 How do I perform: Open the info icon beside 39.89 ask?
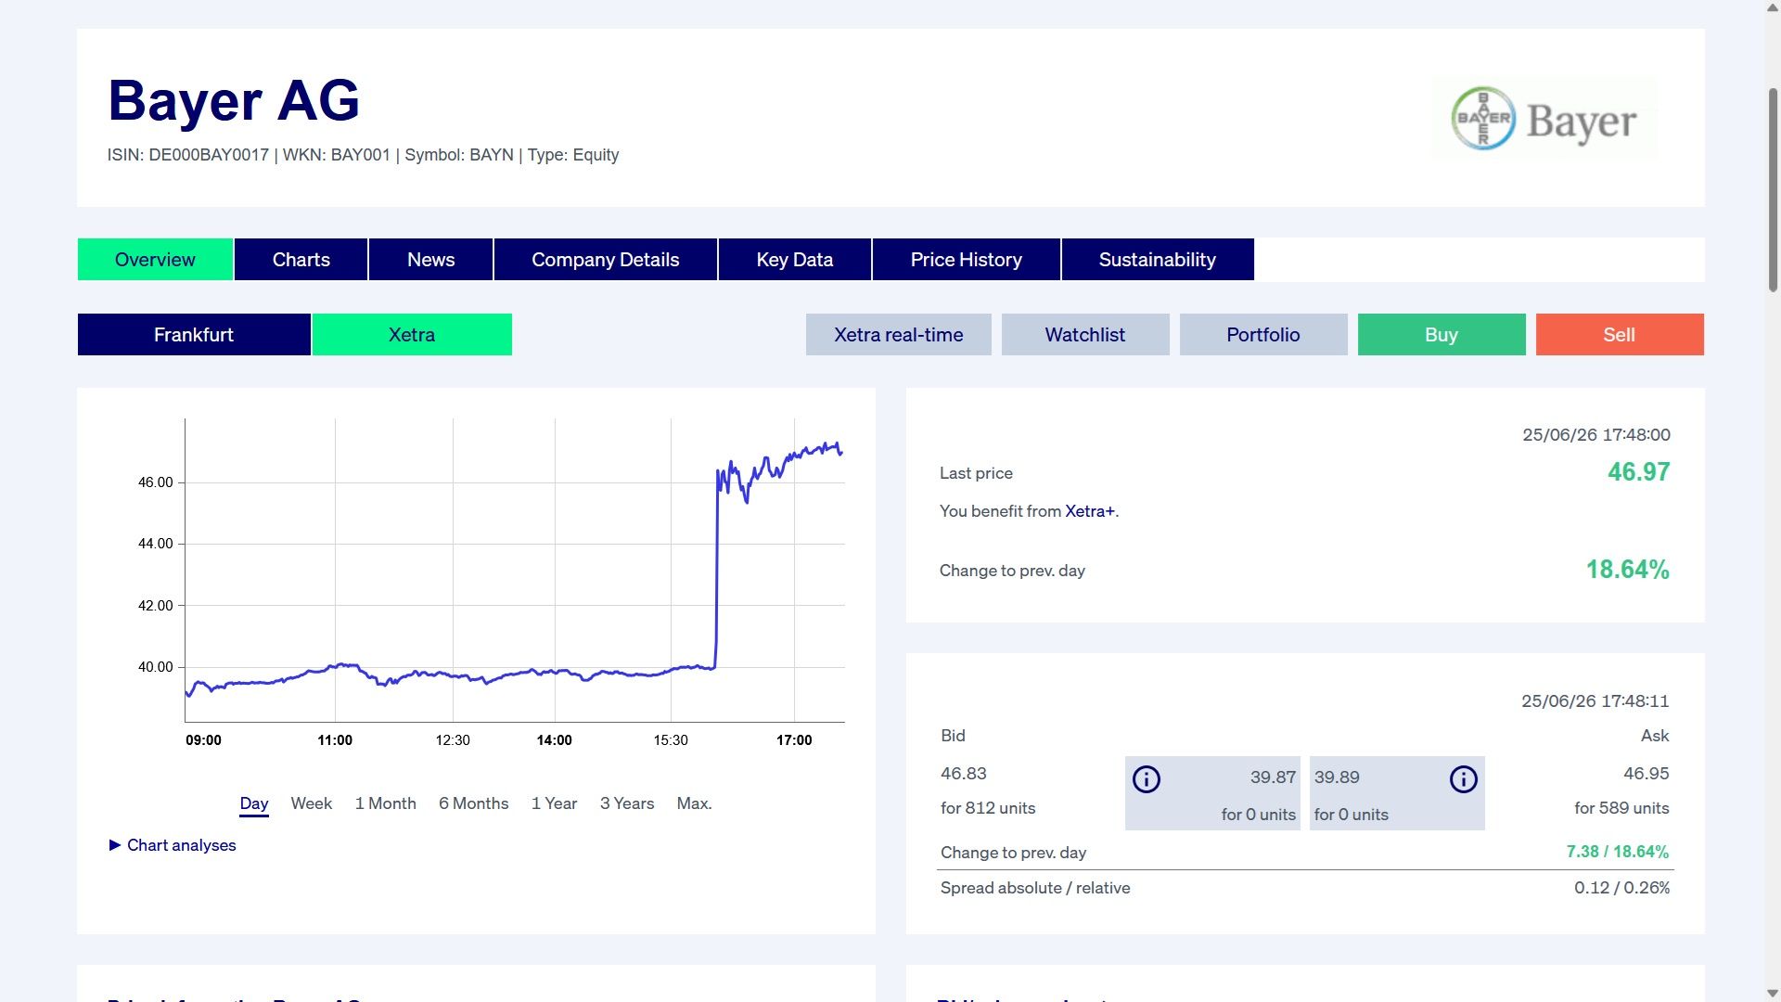(1464, 779)
